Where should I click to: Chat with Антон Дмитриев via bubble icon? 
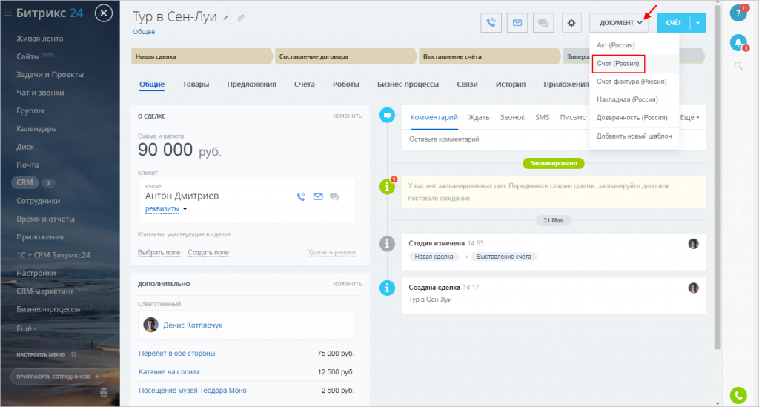[x=334, y=196]
